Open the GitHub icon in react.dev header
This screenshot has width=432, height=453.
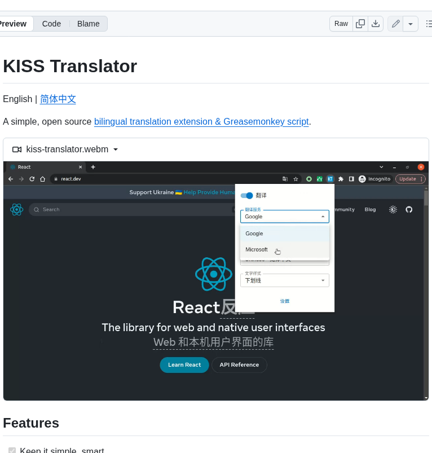pos(409,210)
